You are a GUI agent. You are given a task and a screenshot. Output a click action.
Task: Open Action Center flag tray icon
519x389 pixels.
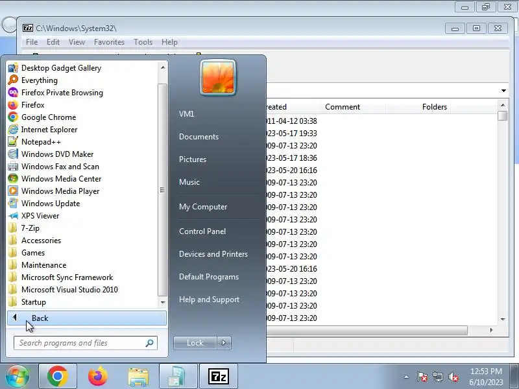click(x=422, y=377)
